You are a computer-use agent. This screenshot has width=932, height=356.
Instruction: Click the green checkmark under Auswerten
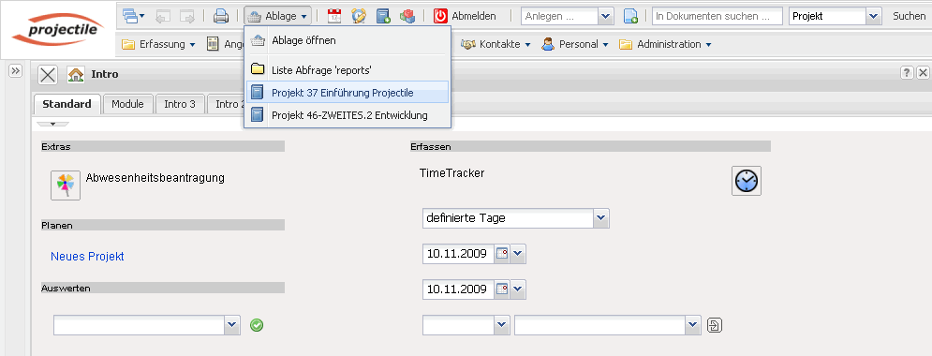point(257,325)
